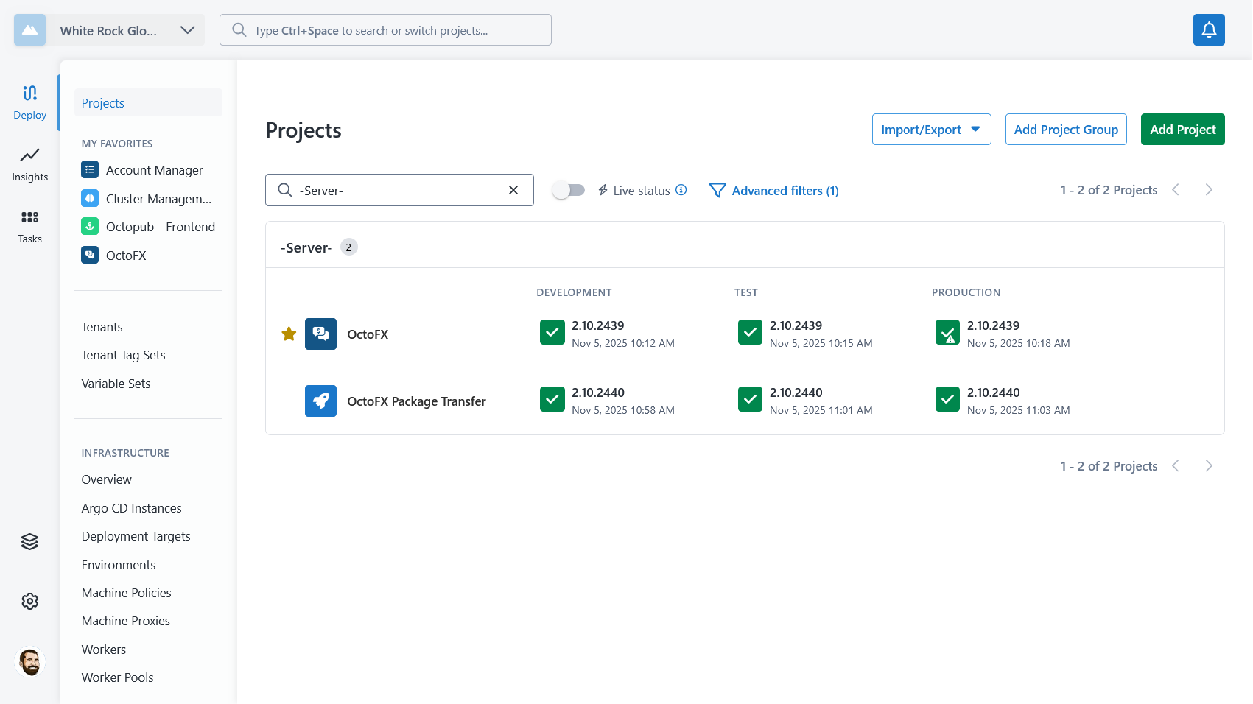Image resolution: width=1253 pixels, height=704 pixels.
Task: Go to Deployment Targets in sidebar
Action: click(136, 536)
